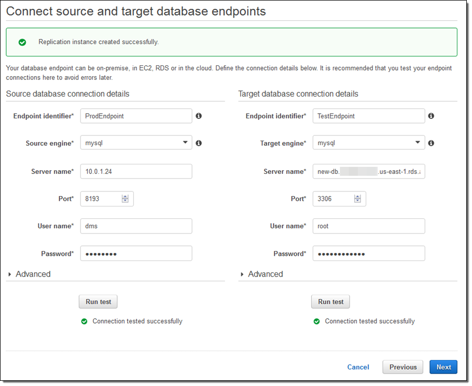Click the ProdEndpoint identifier field
This screenshot has width=472, height=386.
point(136,116)
